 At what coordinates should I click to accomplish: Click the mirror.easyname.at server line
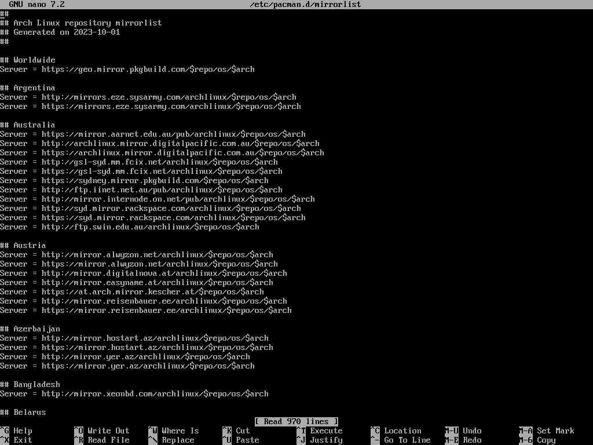pyautogui.click(x=137, y=282)
